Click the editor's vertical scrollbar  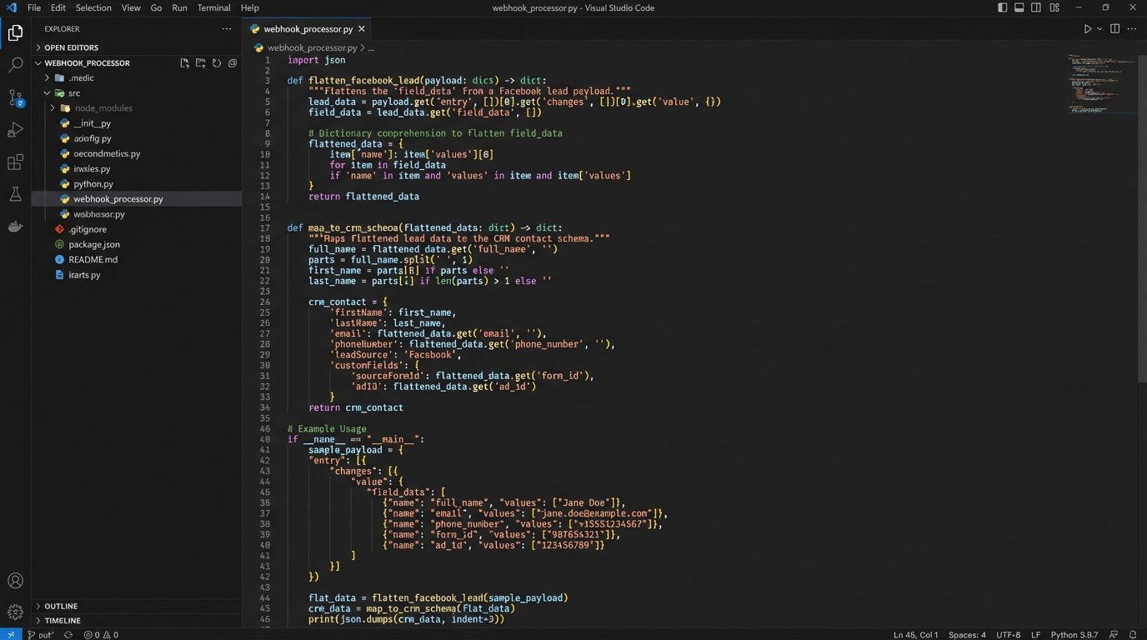pos(1141,250)
